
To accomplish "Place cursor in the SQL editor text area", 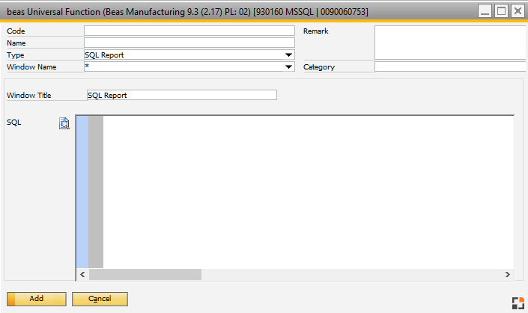I will point(307,190).
